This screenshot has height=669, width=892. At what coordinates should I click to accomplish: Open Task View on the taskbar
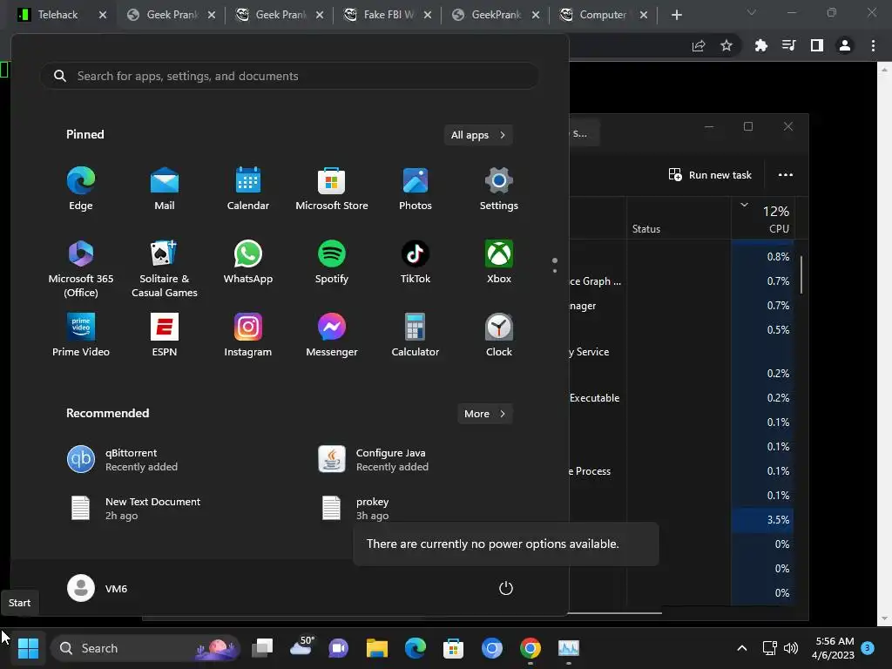click(263, 648)
